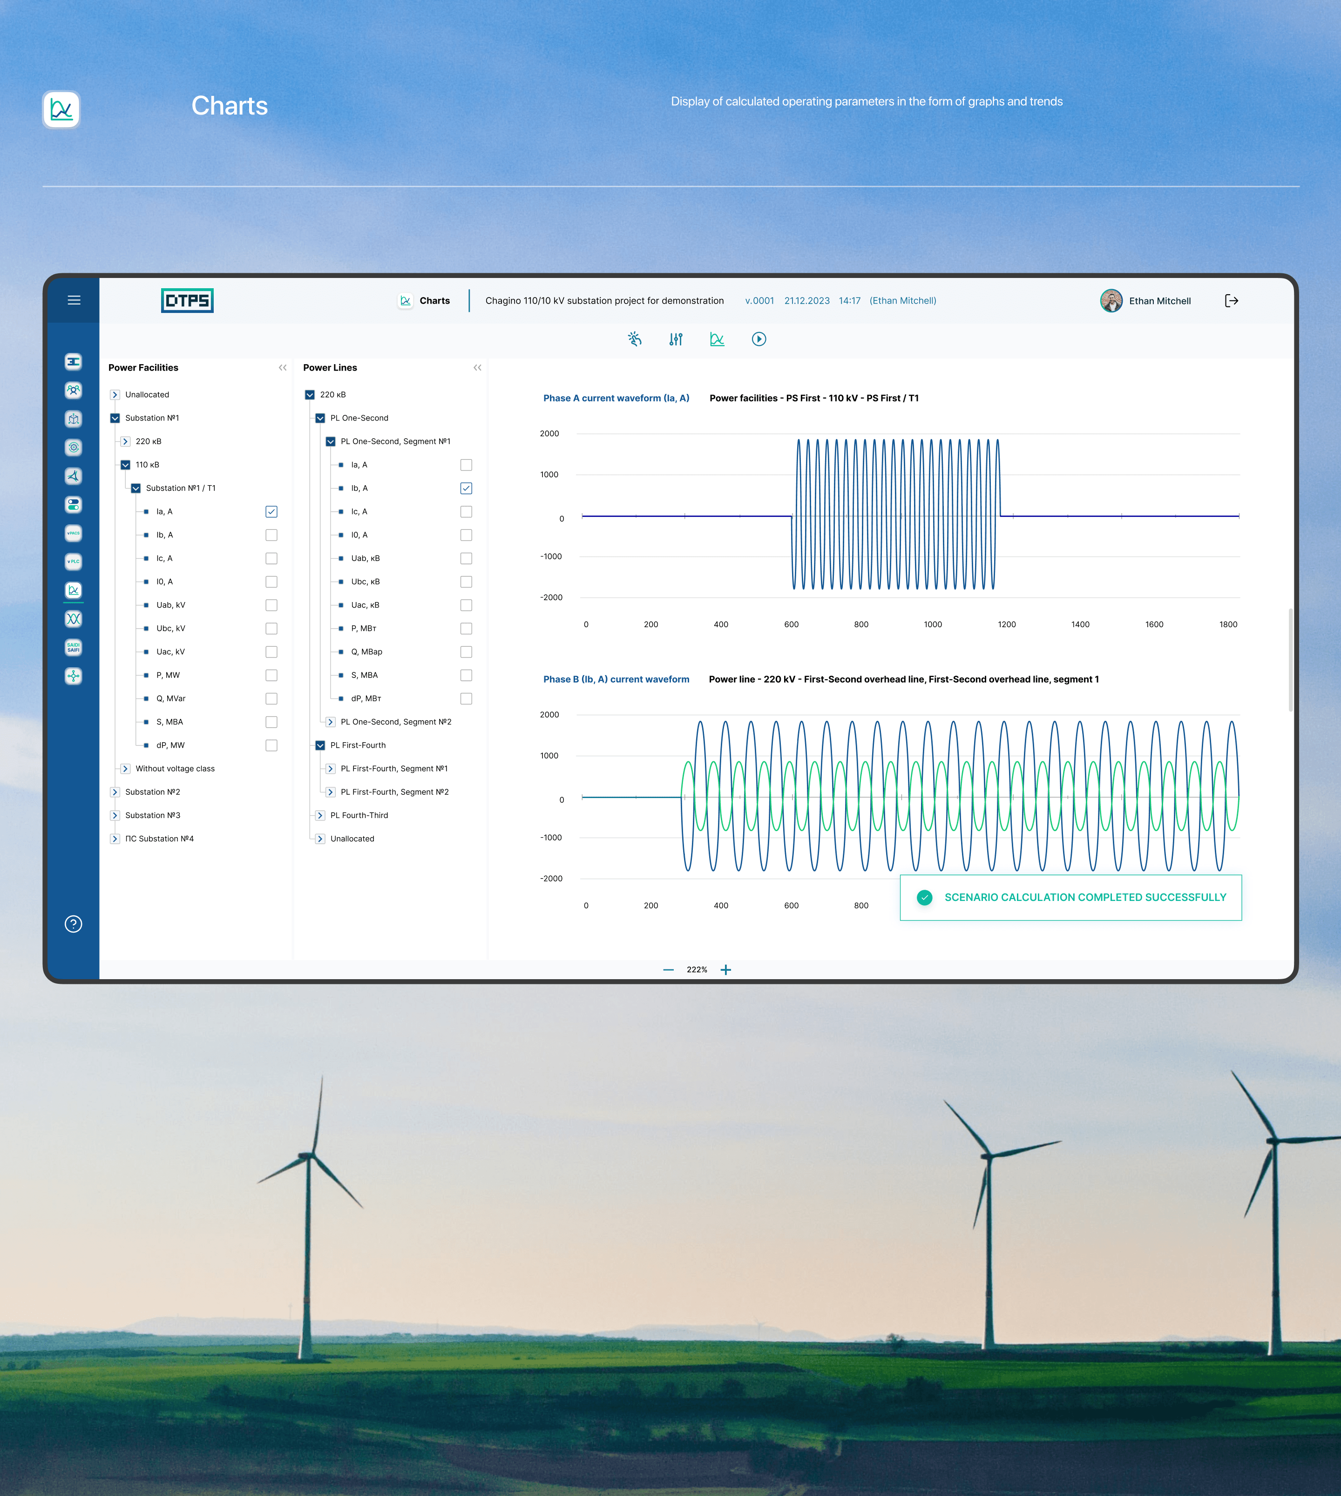Uncheck Ia, A under Substation №1 / T1

(x=271, y=511)
